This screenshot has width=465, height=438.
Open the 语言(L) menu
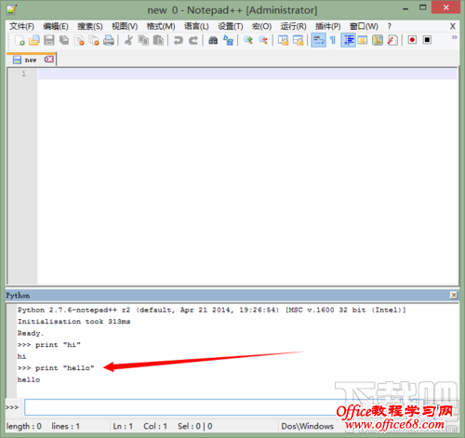(196, 26)
